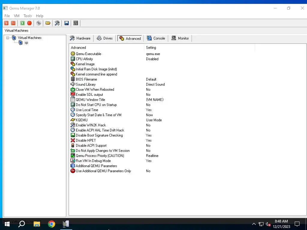Click the Qemu Executable gear icon
Screen dimensions: 307x230
click(x=73, y=54)
